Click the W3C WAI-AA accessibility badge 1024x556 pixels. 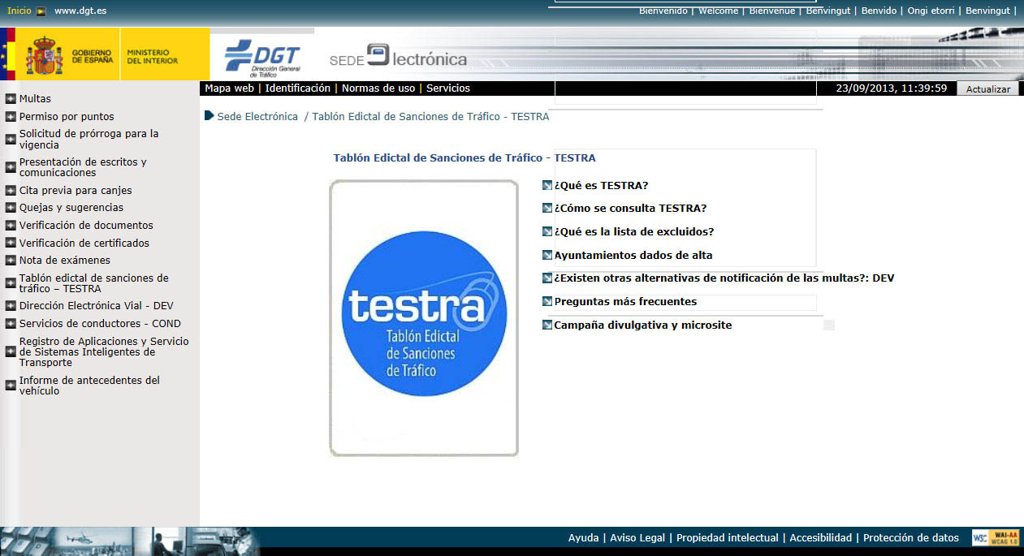click(995, 537)
